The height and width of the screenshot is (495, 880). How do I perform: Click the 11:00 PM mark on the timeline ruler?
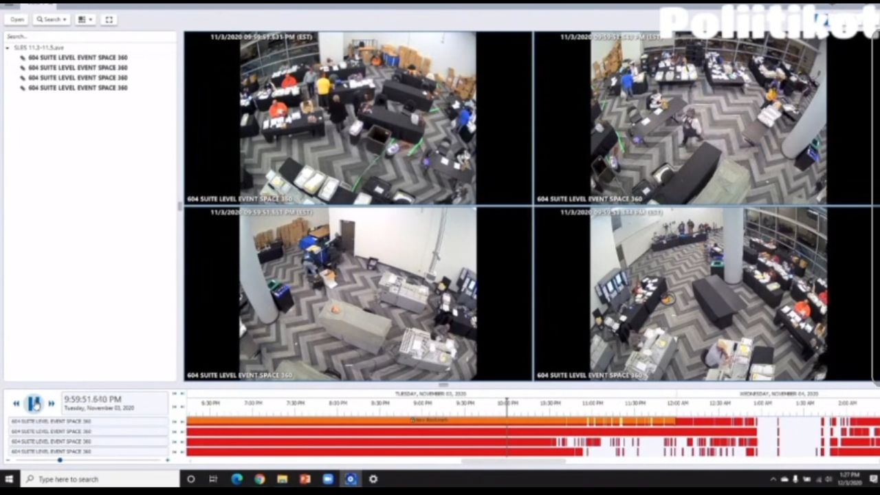(x=592, y=403)
